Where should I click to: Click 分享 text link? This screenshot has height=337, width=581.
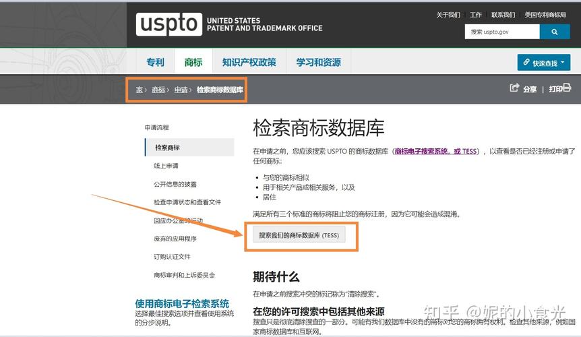pos(530,89)
